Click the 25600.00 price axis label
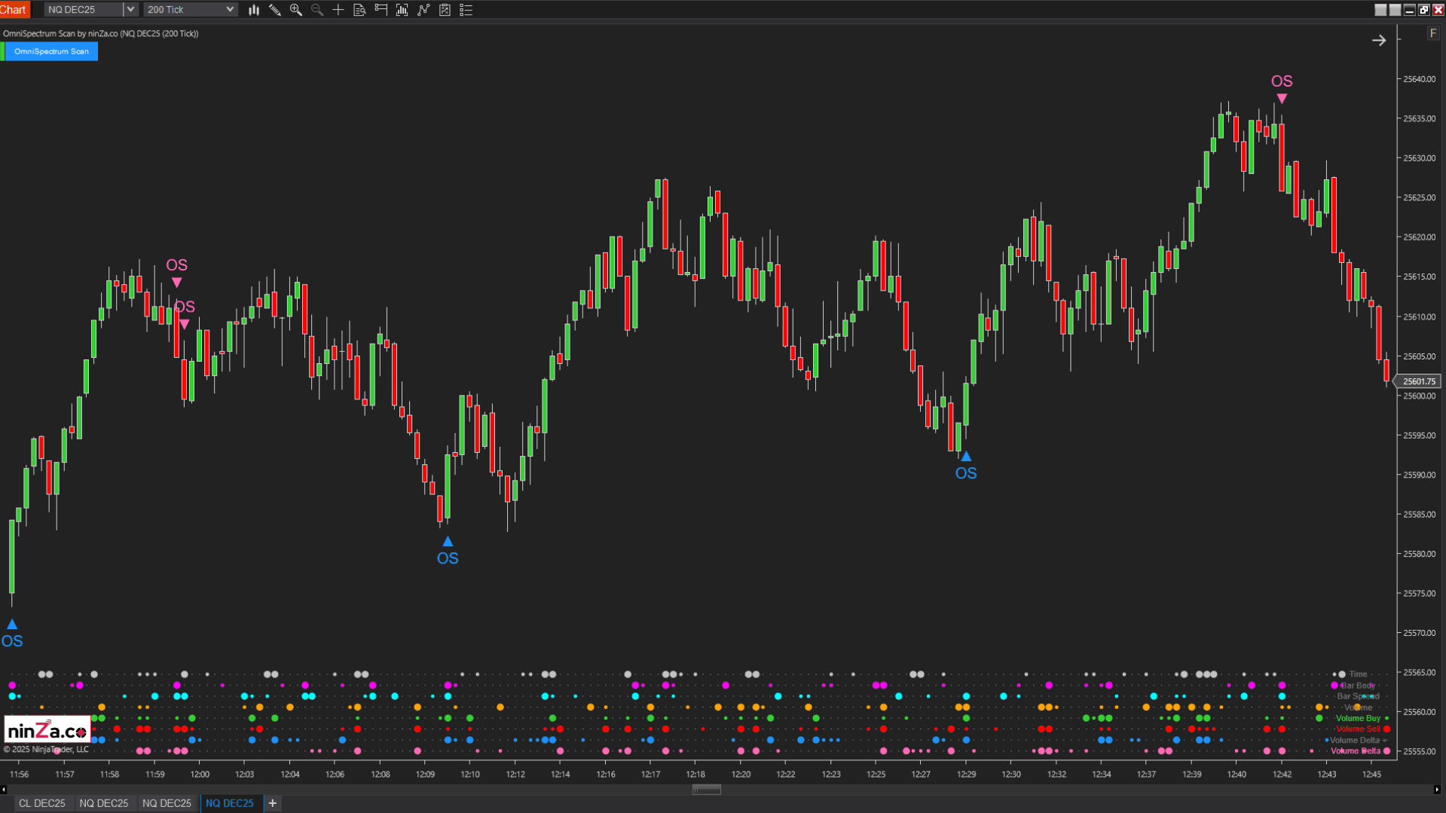 point(1420,396)
